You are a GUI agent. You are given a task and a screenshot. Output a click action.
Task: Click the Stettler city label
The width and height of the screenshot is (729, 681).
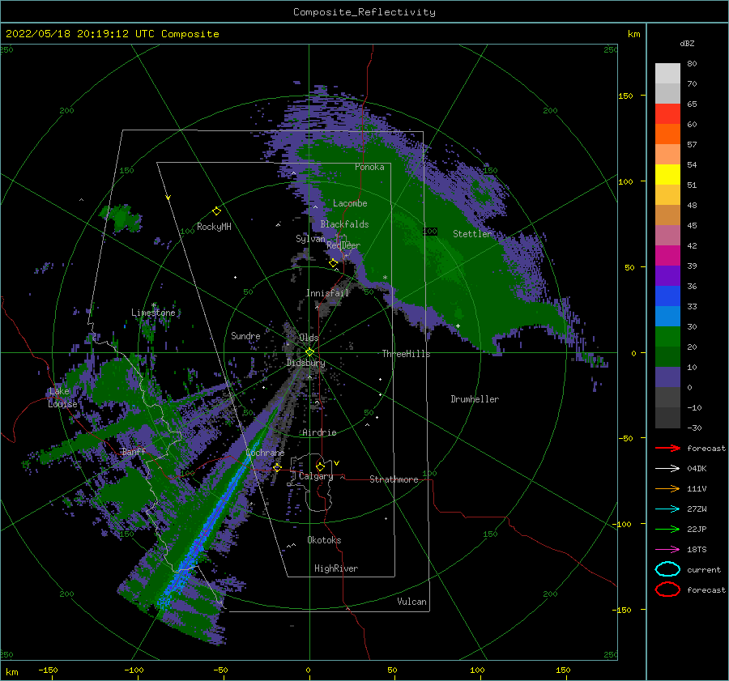[x=472, y=234]
